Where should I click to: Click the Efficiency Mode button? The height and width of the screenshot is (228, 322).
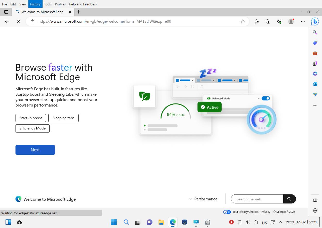(33, 128)
